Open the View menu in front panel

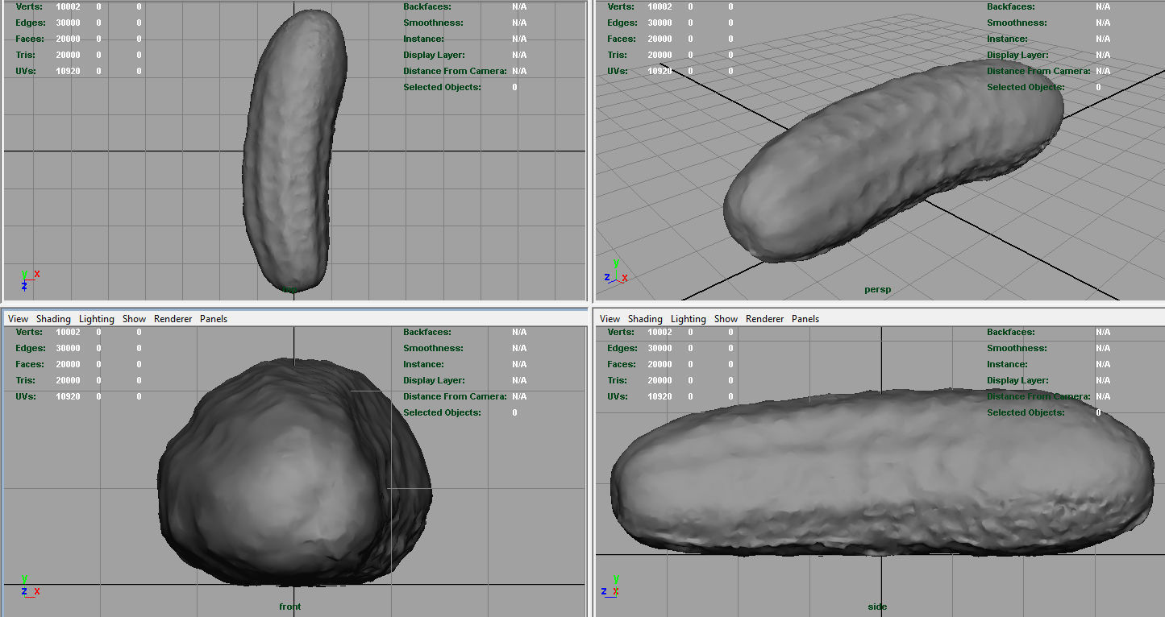tap(18, 319)
